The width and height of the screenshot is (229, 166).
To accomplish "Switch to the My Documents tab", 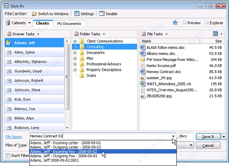I will pos(69,24).
